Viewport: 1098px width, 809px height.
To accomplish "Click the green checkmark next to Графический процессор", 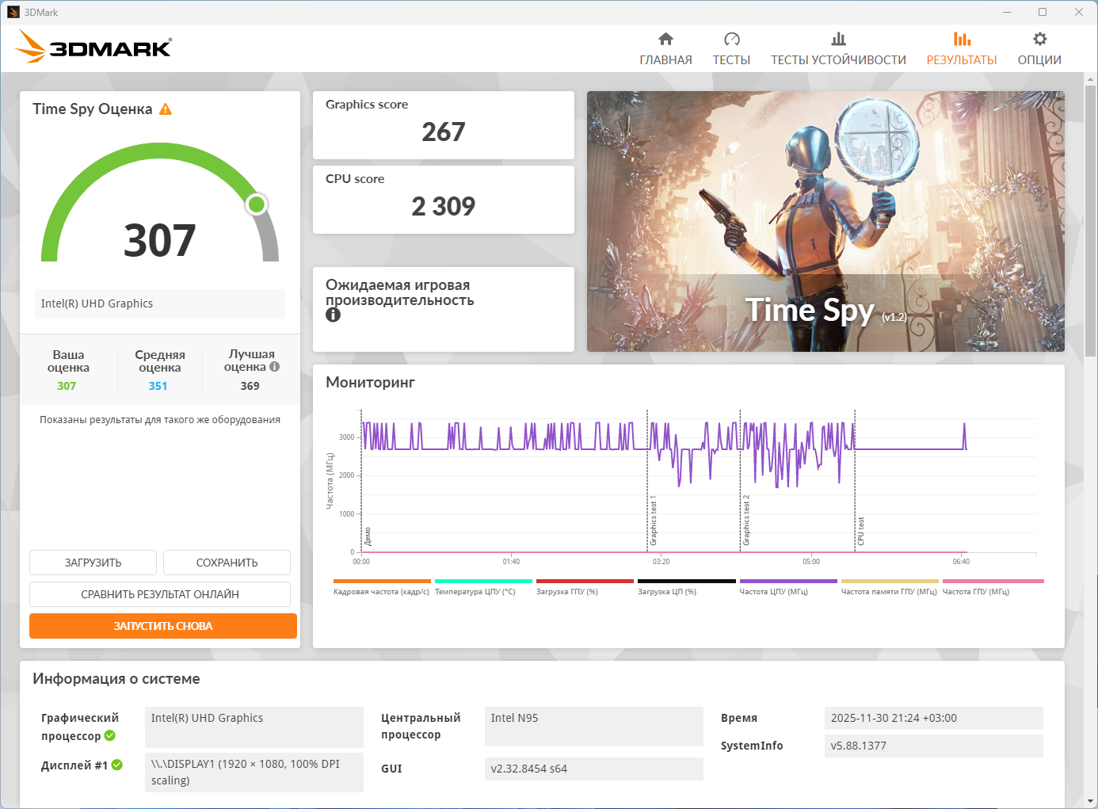I will coord(110,735).
